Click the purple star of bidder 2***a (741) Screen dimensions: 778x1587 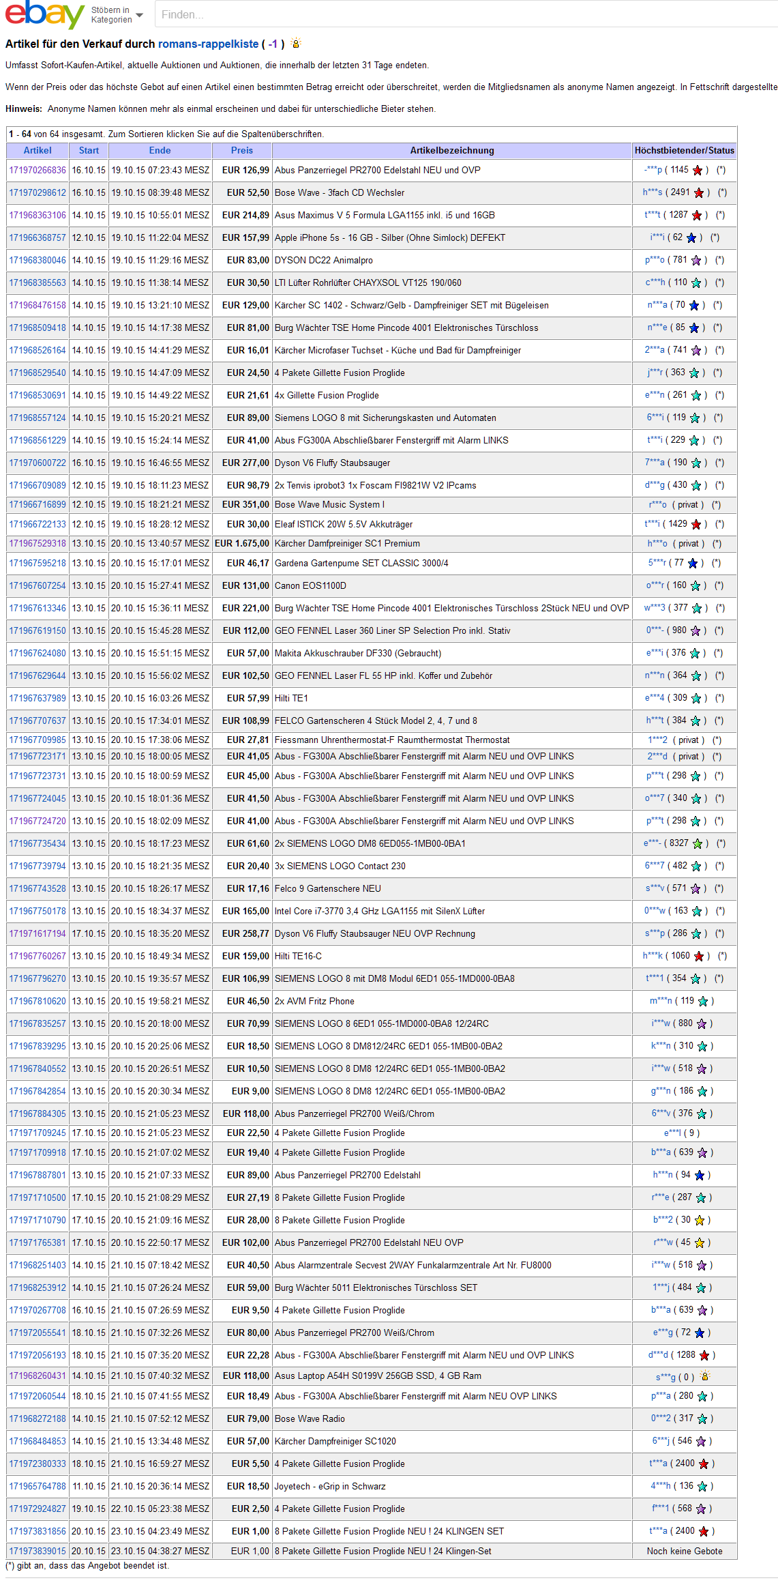point(696,351)
